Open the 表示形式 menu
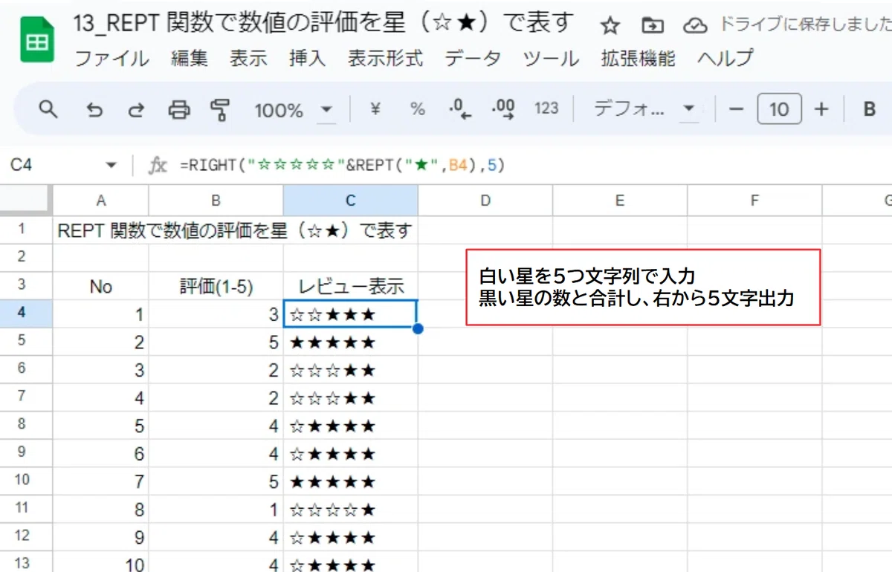The width and height of the screenshot is (892, 572). pos(385,59)
